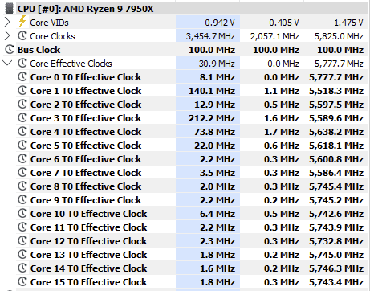Screen dimensions: 370x291
Task: Click Core 2 current value 12.9 MHz
Action: tap(215, 105)
